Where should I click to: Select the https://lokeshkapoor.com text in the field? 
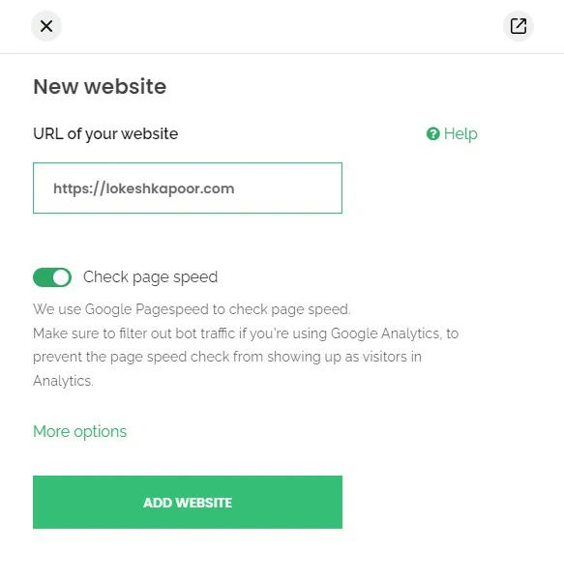click(x=144, y=188)
